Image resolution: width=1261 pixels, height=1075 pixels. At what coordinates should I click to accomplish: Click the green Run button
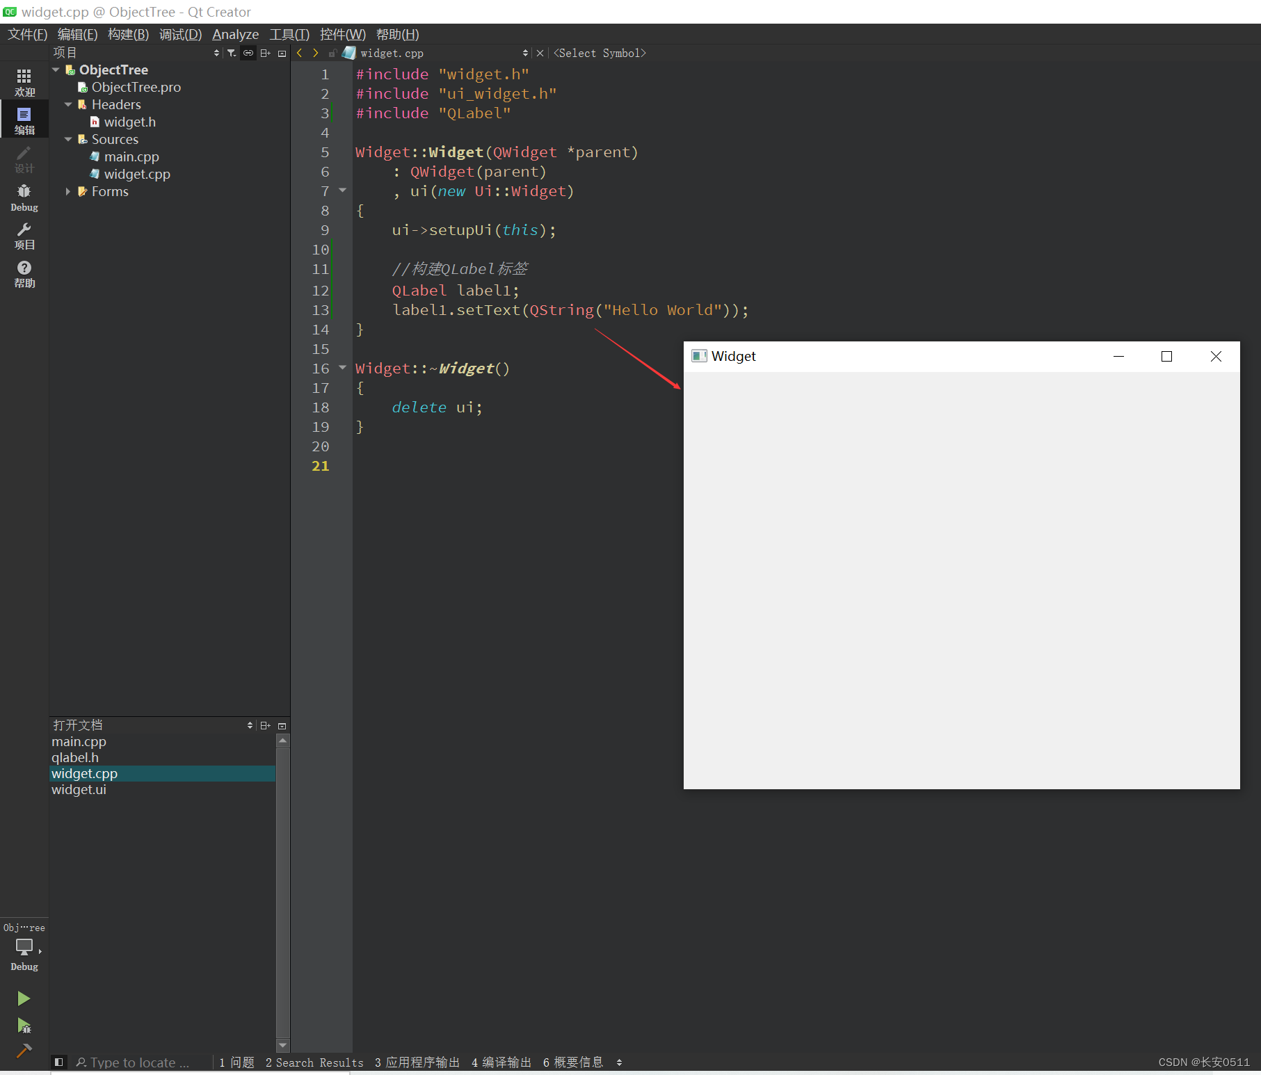coord(24,999)
